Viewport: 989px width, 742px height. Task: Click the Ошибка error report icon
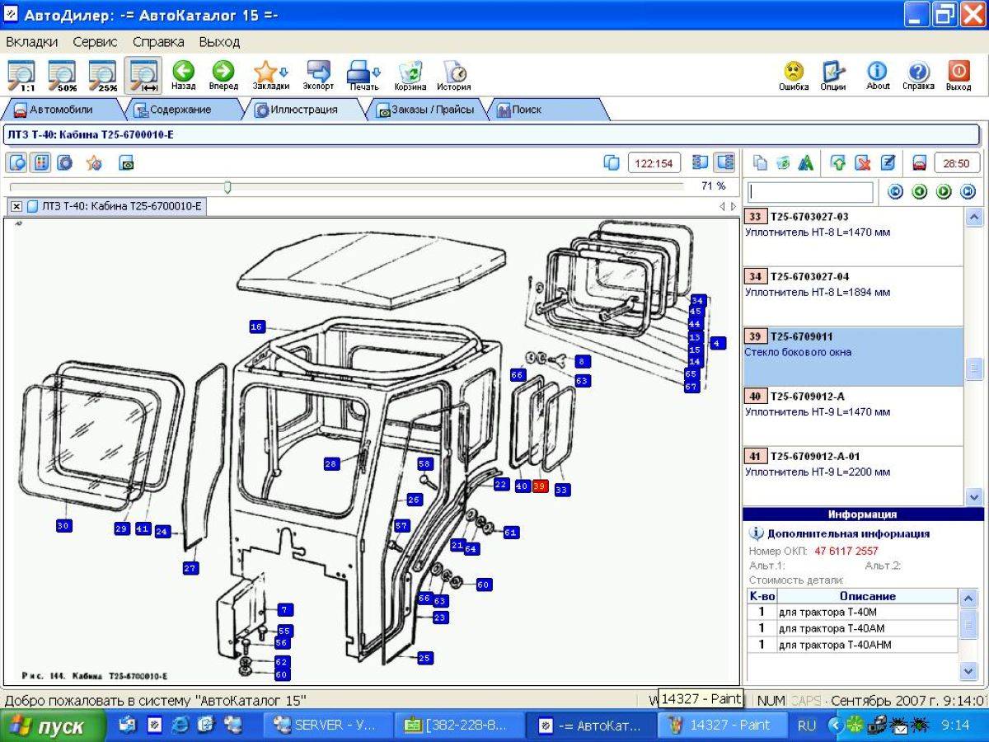(x=794, y=75)
